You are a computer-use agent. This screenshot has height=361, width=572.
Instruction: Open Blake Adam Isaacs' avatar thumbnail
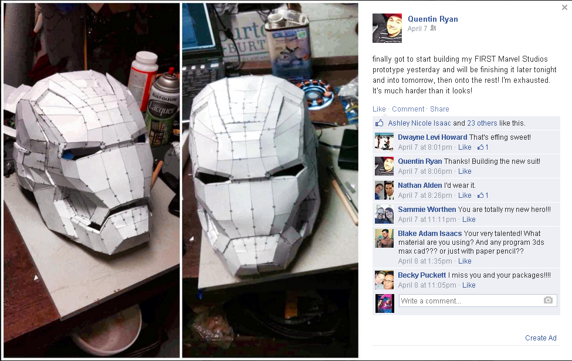tap(384, 238)
